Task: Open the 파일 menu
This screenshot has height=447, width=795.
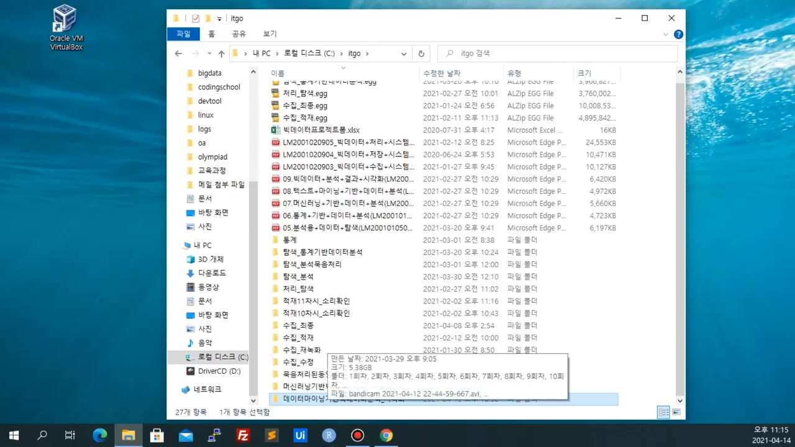Action: click(183, 34)
